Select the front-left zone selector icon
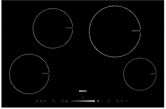This screenshot has height=109, width=166. pyautogui.click(x=62, y=101)
